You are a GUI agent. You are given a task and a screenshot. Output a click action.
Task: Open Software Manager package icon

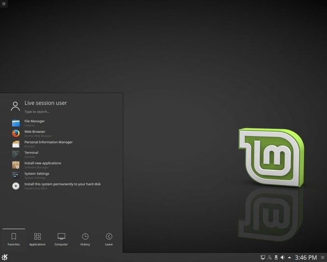16,165
